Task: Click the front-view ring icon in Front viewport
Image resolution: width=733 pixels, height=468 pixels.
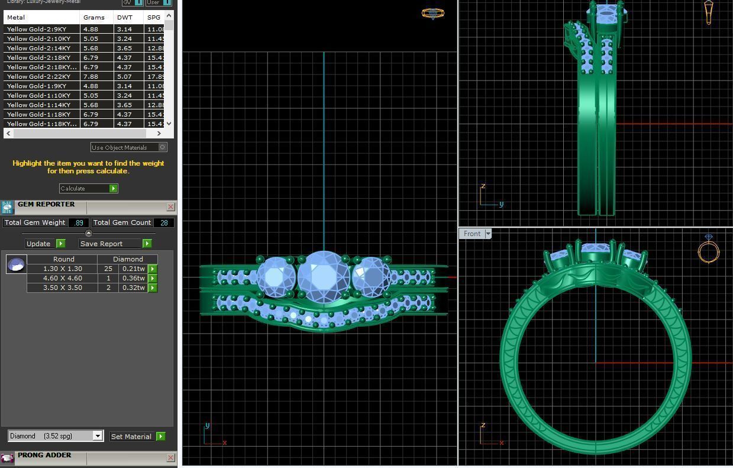Action: click(708, 249)
